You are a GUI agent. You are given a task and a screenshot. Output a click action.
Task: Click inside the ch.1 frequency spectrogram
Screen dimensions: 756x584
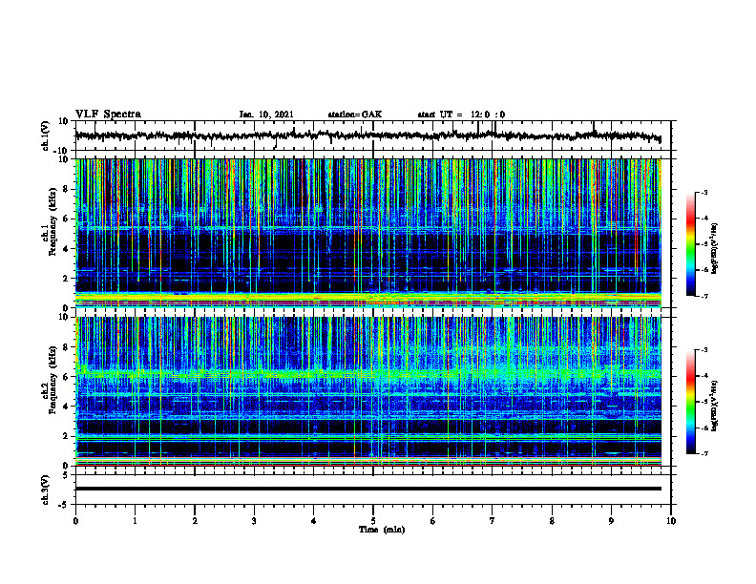(x=368, y=233)
